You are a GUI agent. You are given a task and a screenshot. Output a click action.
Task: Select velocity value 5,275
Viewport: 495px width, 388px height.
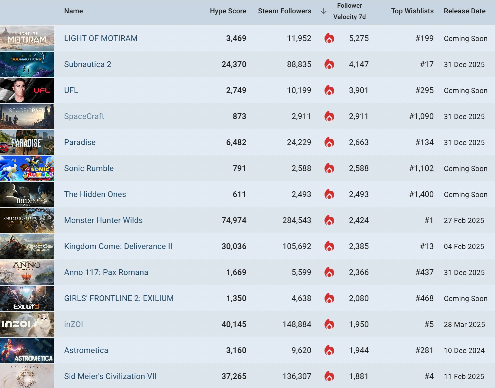coord(359,38)
